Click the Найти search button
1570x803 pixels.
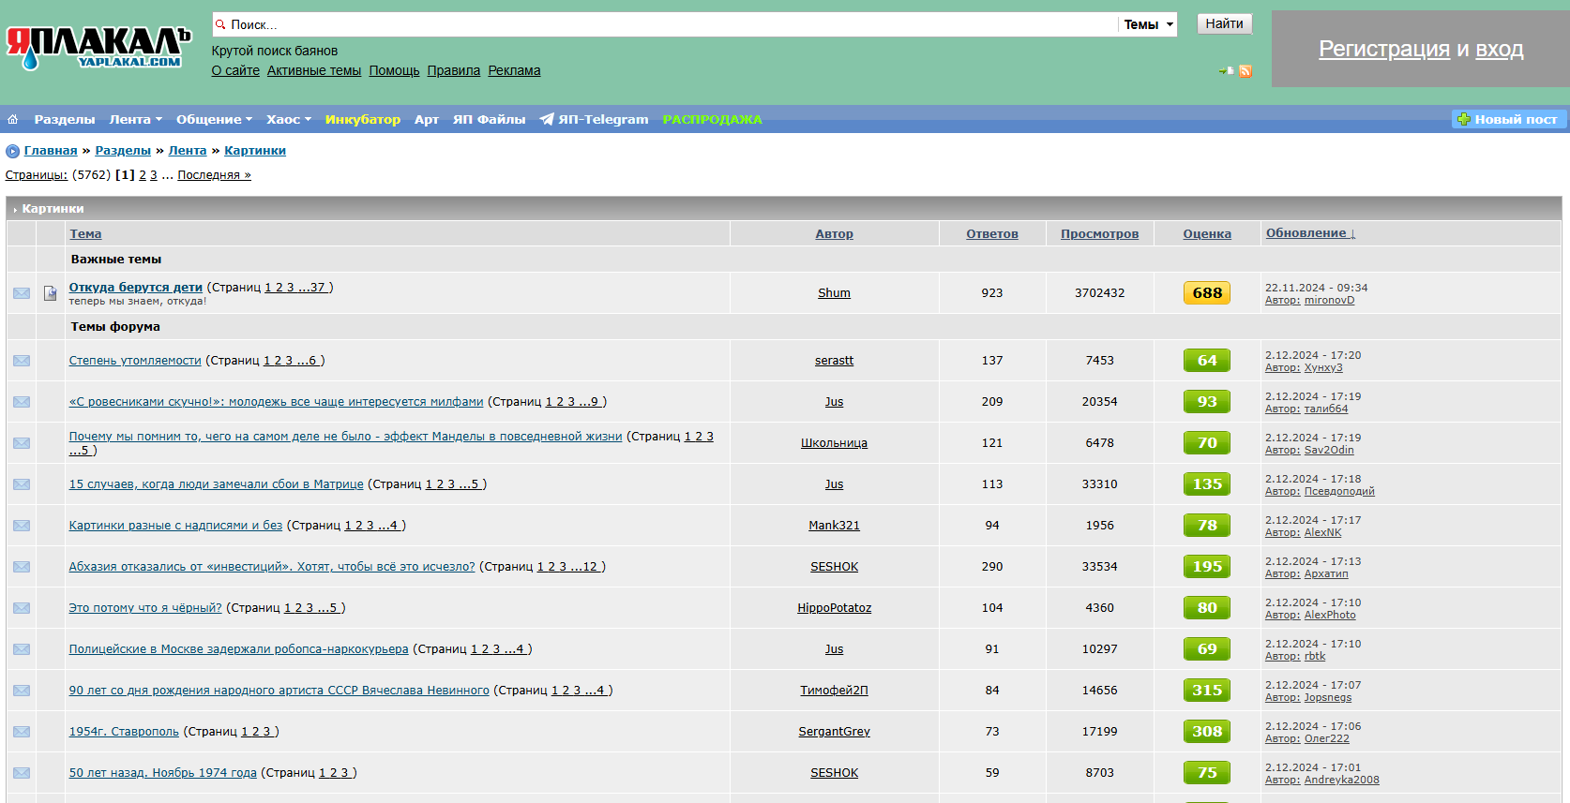coord(1224,23)
